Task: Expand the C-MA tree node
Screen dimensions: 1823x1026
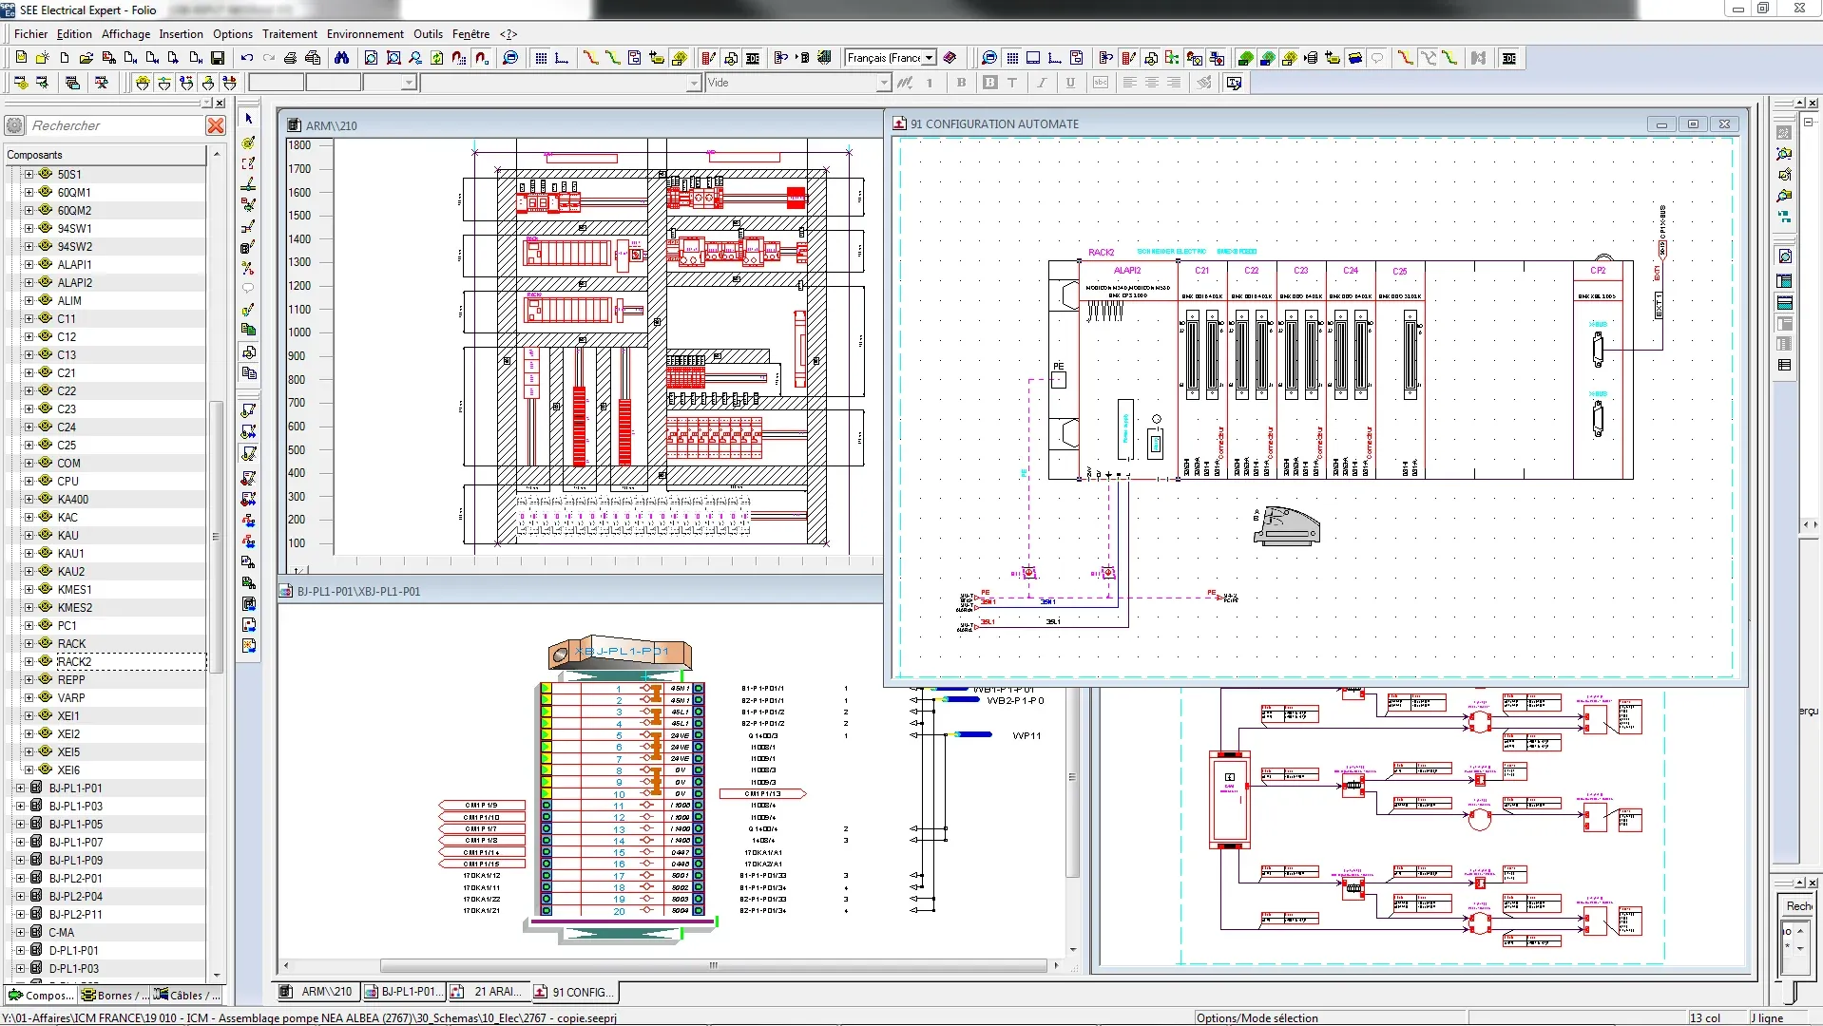Action: click(x=20, y=932)
